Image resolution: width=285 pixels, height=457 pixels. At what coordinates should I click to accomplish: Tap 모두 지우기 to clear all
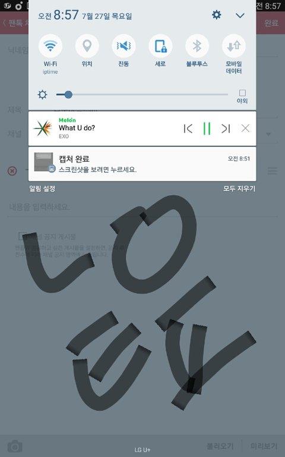pyautogui.click(x=239, y=189)
